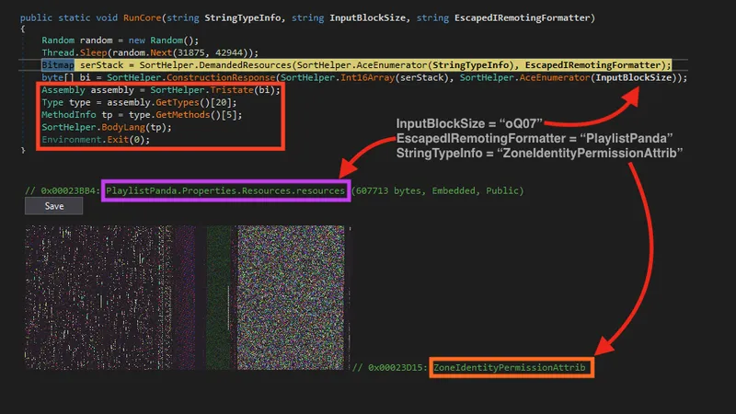Click the Sleep method call
This screenshot has height=414, width=736.
point(93,52)
